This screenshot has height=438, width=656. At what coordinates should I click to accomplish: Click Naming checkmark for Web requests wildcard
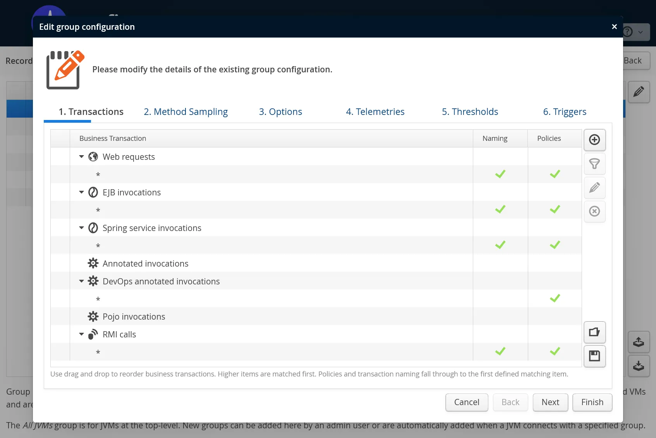coord(500,174)
